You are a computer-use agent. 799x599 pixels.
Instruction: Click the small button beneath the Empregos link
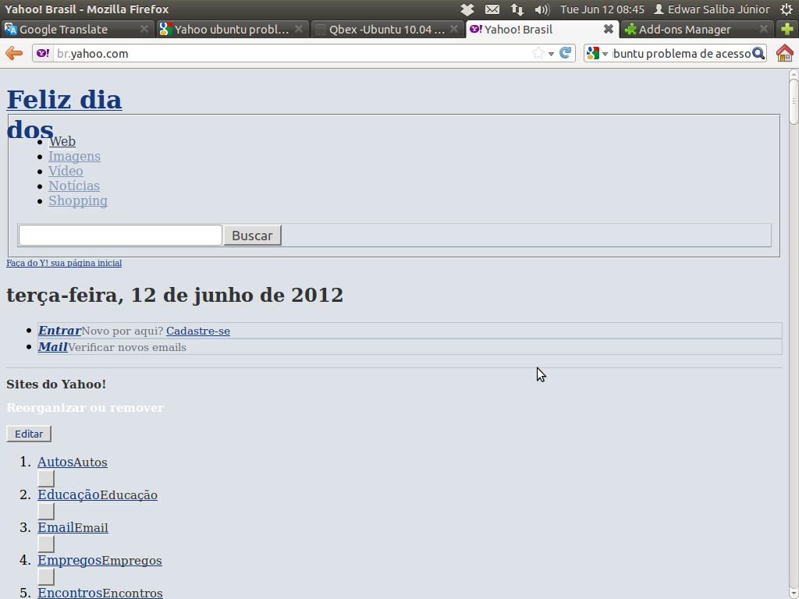tap(46, 576)
